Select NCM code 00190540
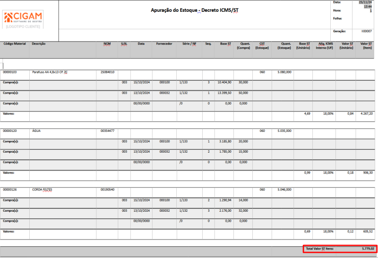 coord(108,190)
